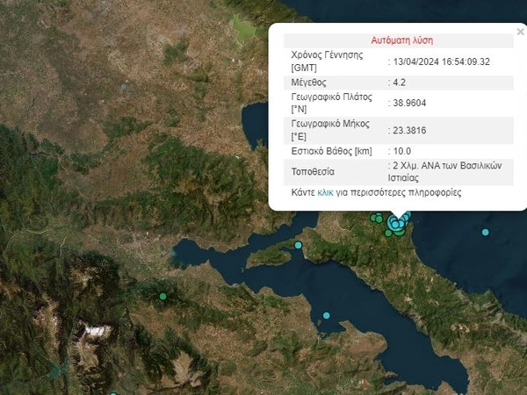Screen dimensions: 527x395
Task: Select the cyan marker by the small peninsula
Action: click(x=299, y=245)
